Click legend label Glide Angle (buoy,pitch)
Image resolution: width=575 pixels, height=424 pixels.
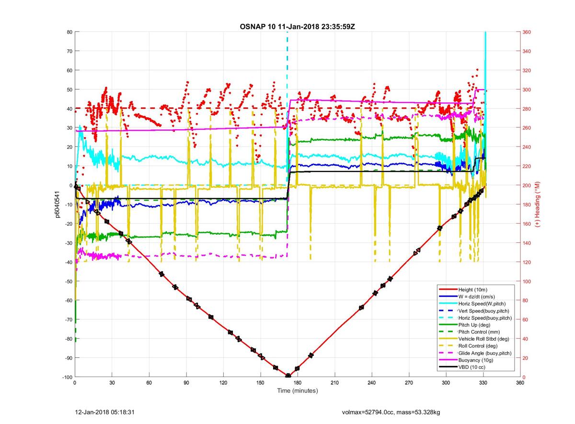click(x=485, y=353)
